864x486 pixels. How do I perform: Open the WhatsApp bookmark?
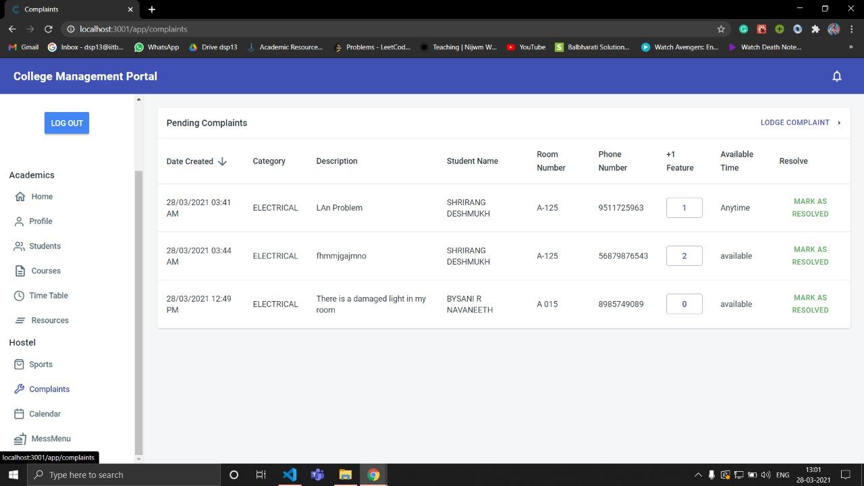coord(157,47)
